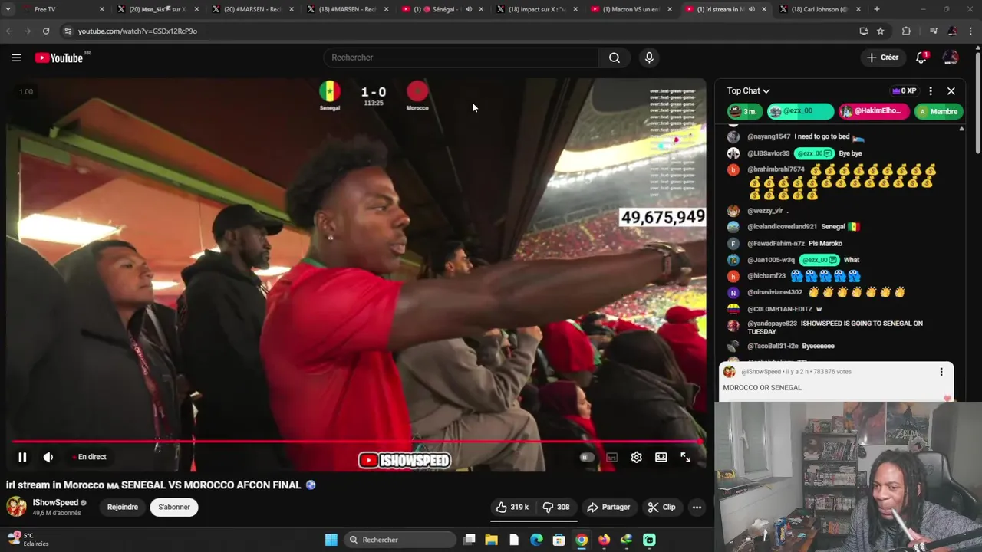Switch to the Msa_Siz sur X tab
982x552 pixels.
click(x=157, y=9)
